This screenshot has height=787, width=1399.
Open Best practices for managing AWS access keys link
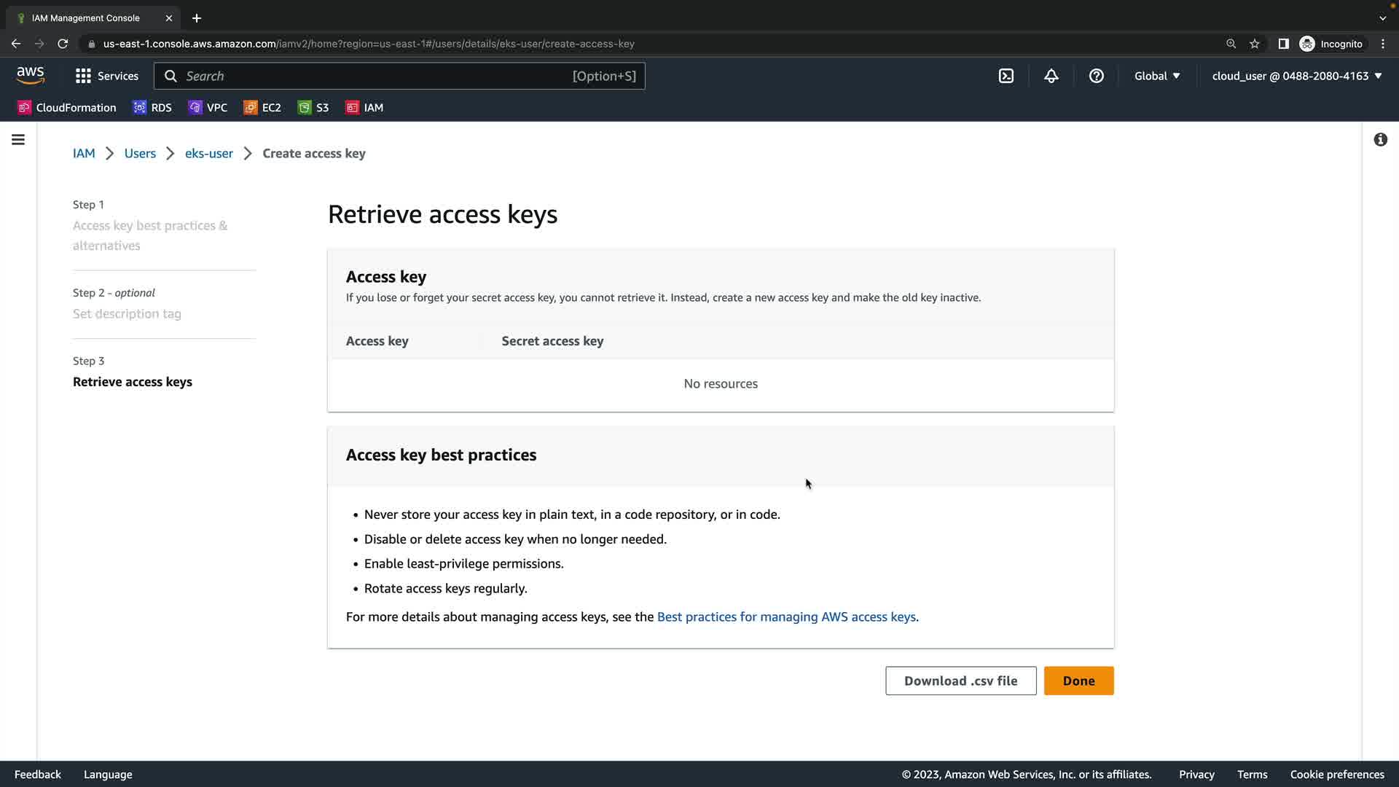(x=787, y=616)
